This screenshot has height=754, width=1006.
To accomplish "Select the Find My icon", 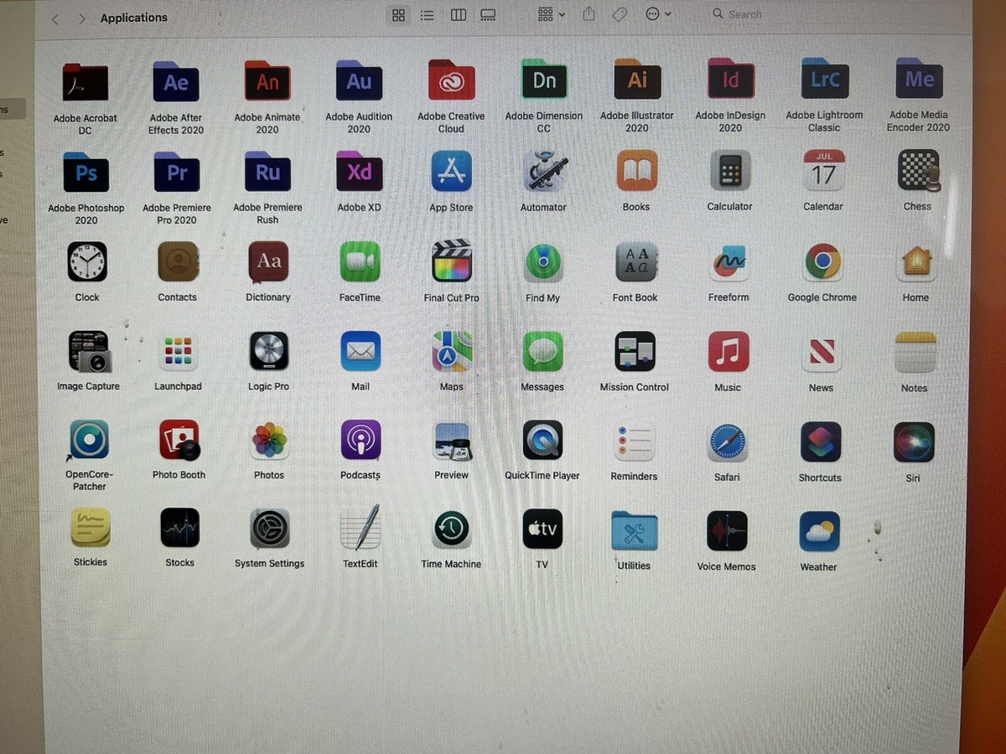I will point(543,262).
